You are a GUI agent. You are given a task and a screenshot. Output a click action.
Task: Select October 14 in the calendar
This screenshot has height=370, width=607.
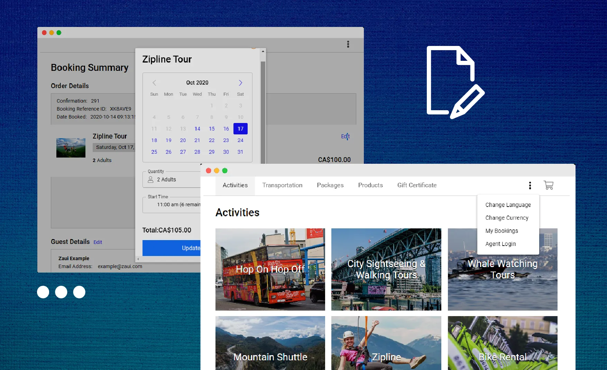[x=197, y=129]
